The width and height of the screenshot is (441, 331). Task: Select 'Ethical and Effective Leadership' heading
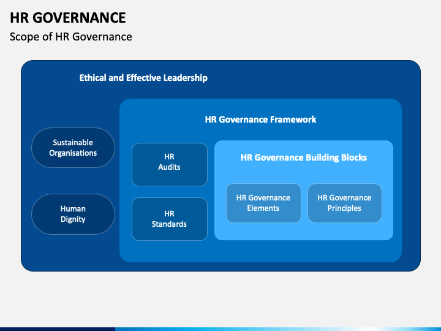(x=143, y=78)
